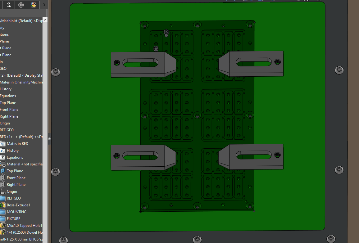Screen dimensions: 359x243
Task: Click the M6x1.0 Tapped Hole1 feature icon
Action: (x=2, y=225)
